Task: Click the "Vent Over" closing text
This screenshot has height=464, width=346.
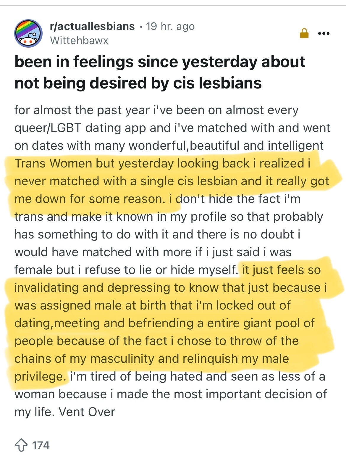Action: 87,412
